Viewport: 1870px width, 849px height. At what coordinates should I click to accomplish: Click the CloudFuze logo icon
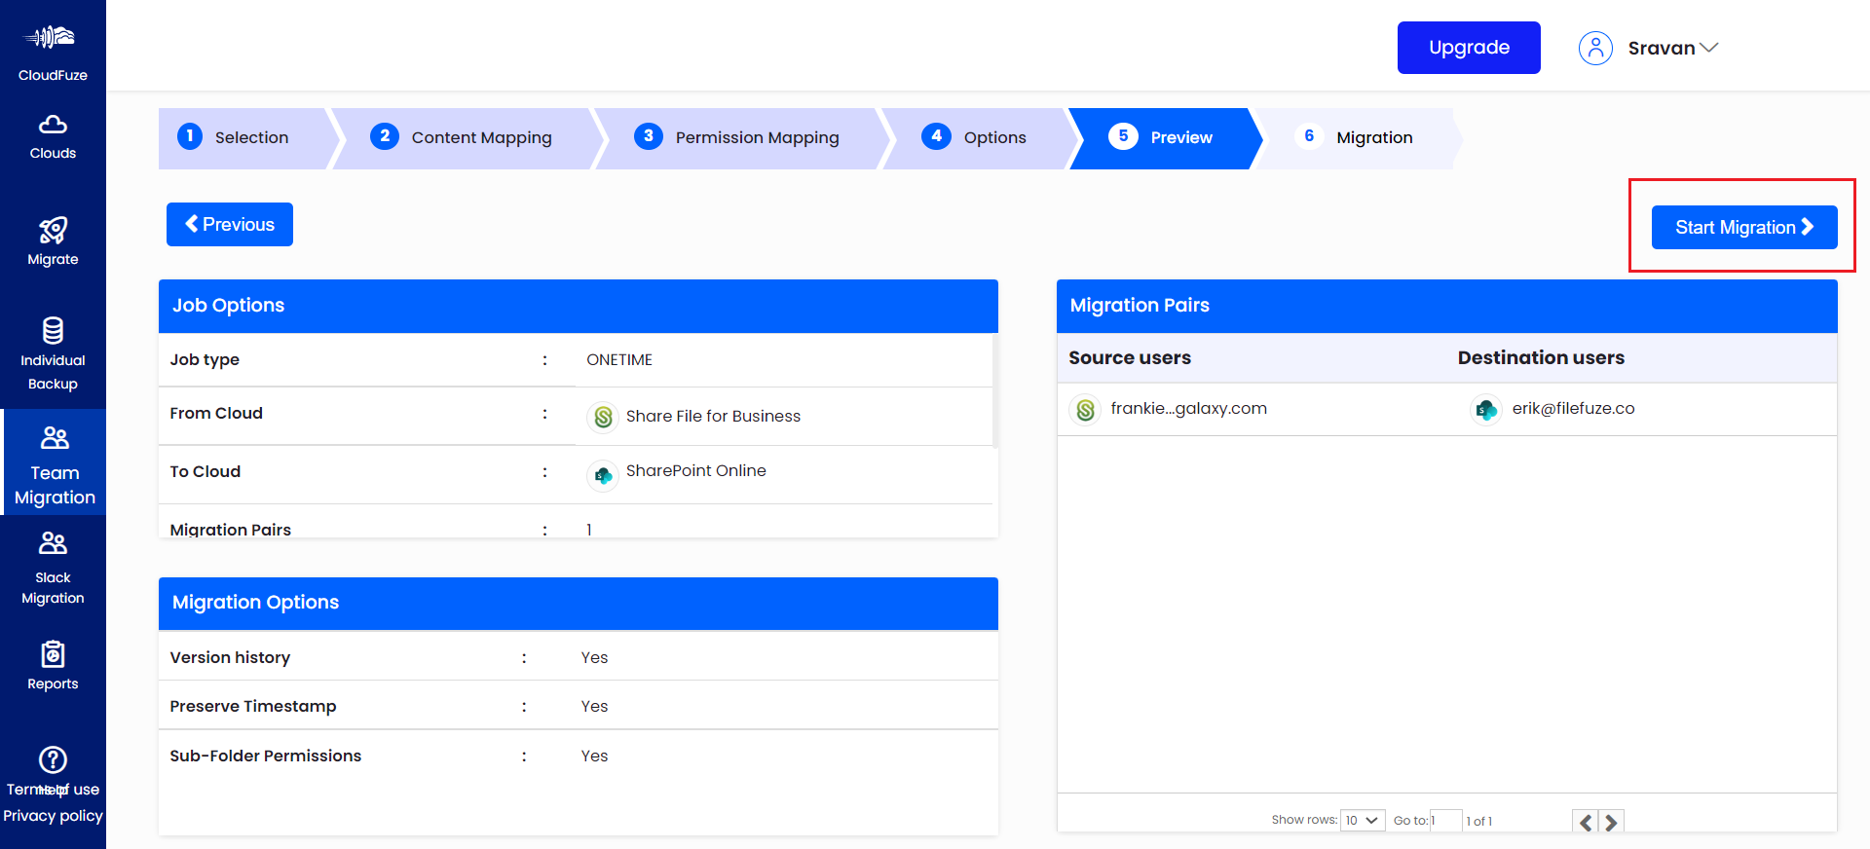pyautogui.click(x=53, y=38)
